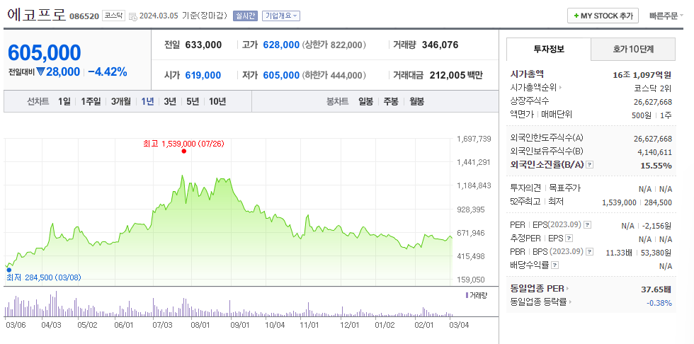Click the 코스닥 market badge
The height and width of the screenshot is (344, 694).
(114, 16)
